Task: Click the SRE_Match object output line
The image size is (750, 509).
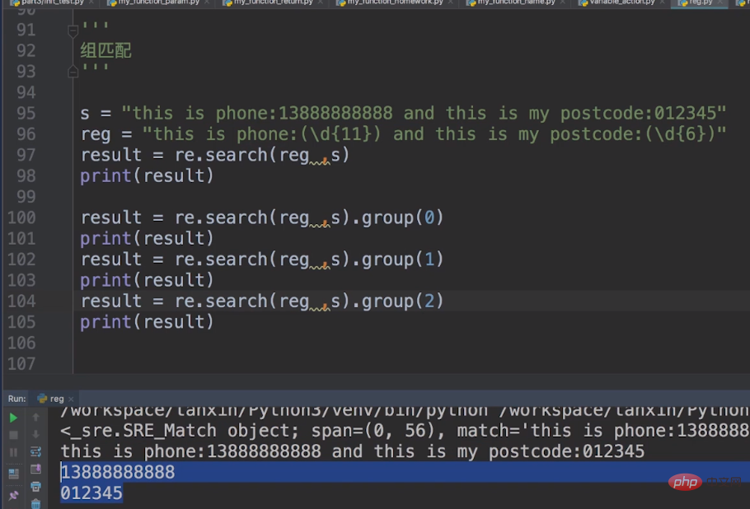Action: 405,431
